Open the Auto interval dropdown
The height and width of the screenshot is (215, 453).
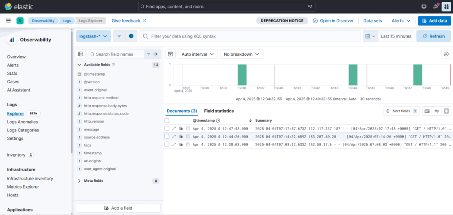click(x=198, y=54)
